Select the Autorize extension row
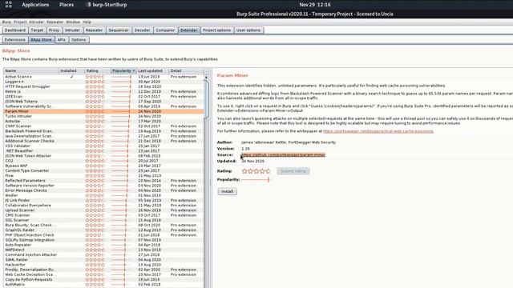Screen dimensions: 513x288 pyautogui.click(x=103, y=121)
